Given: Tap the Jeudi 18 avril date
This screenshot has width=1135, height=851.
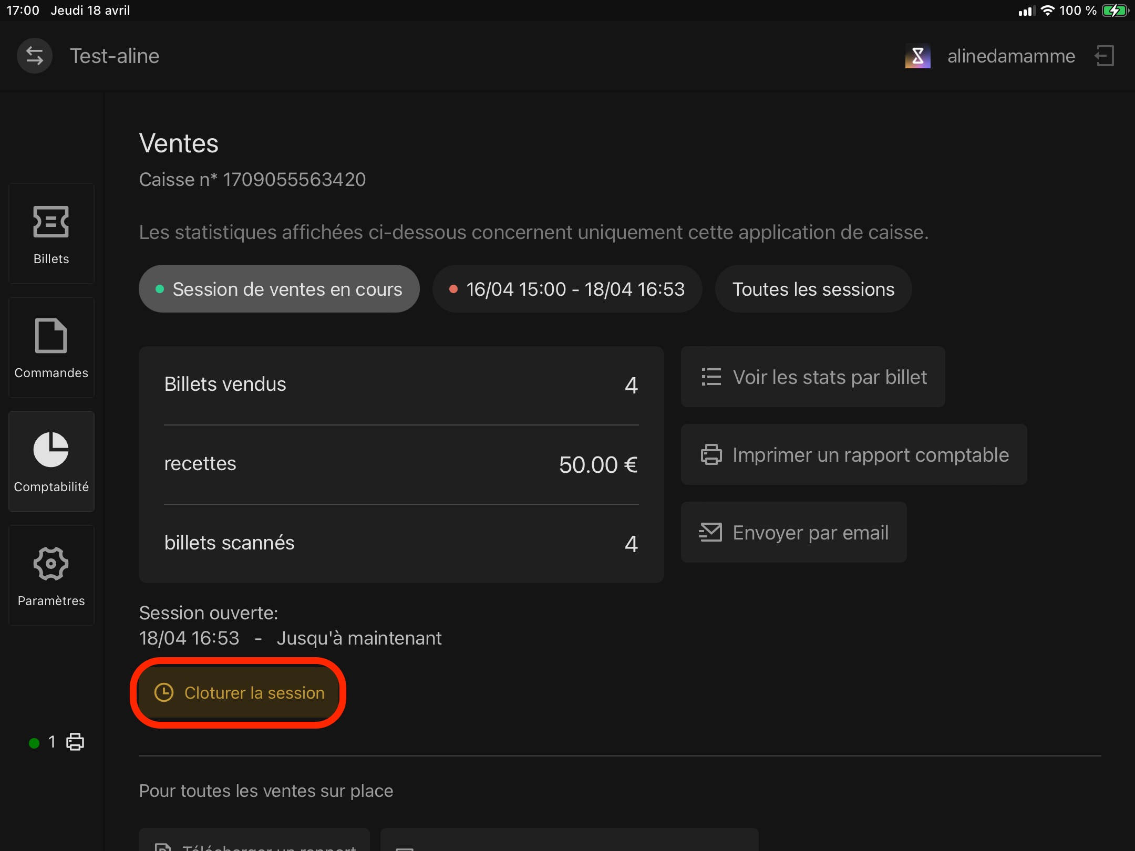Looking at the screenshot, I should [90, 11].
